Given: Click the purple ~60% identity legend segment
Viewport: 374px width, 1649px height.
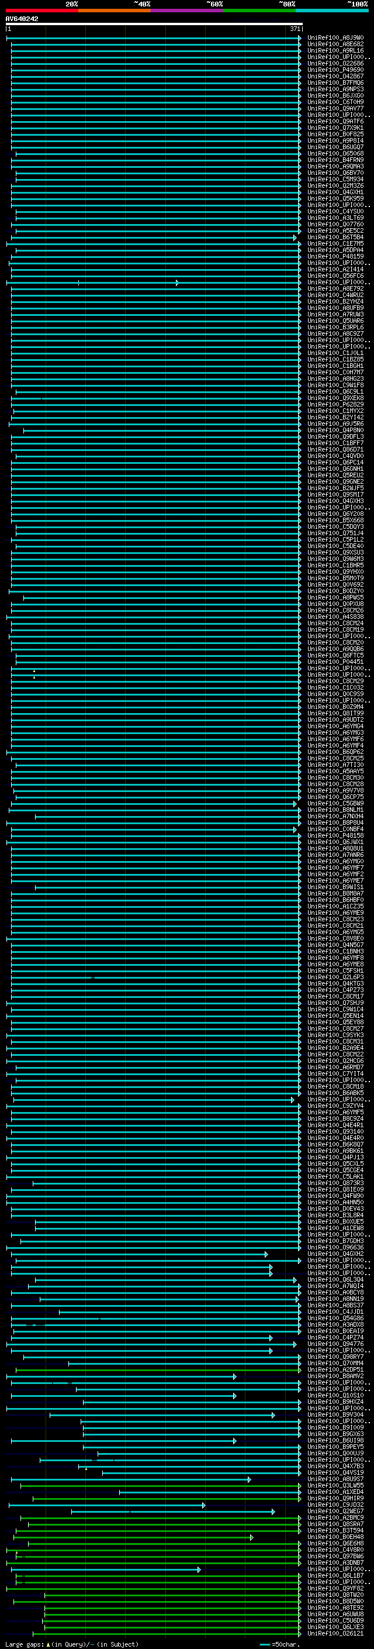Looking at the screenshot, I should click(x=186, y=11).
